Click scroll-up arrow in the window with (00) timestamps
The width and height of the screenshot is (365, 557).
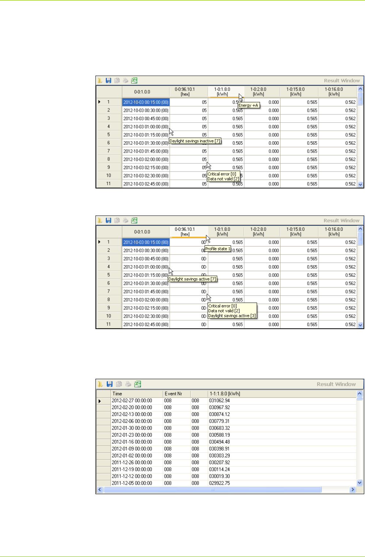coord(360,89)
